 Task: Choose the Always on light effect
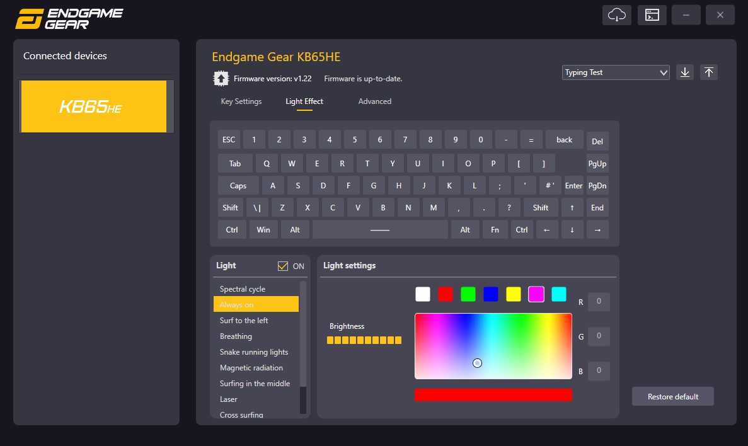click(x=256, y=304)
